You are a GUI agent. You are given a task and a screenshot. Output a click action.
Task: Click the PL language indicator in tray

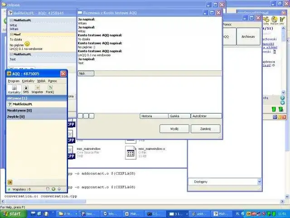click(x=237, y=214)
